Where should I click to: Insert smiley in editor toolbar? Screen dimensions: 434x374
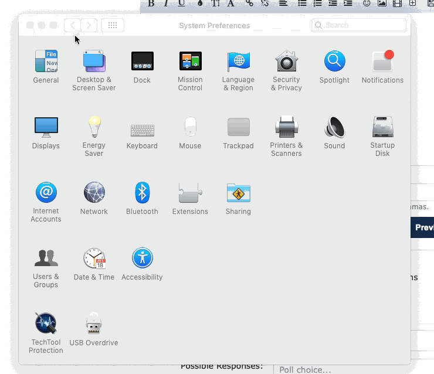coord(367,4)
